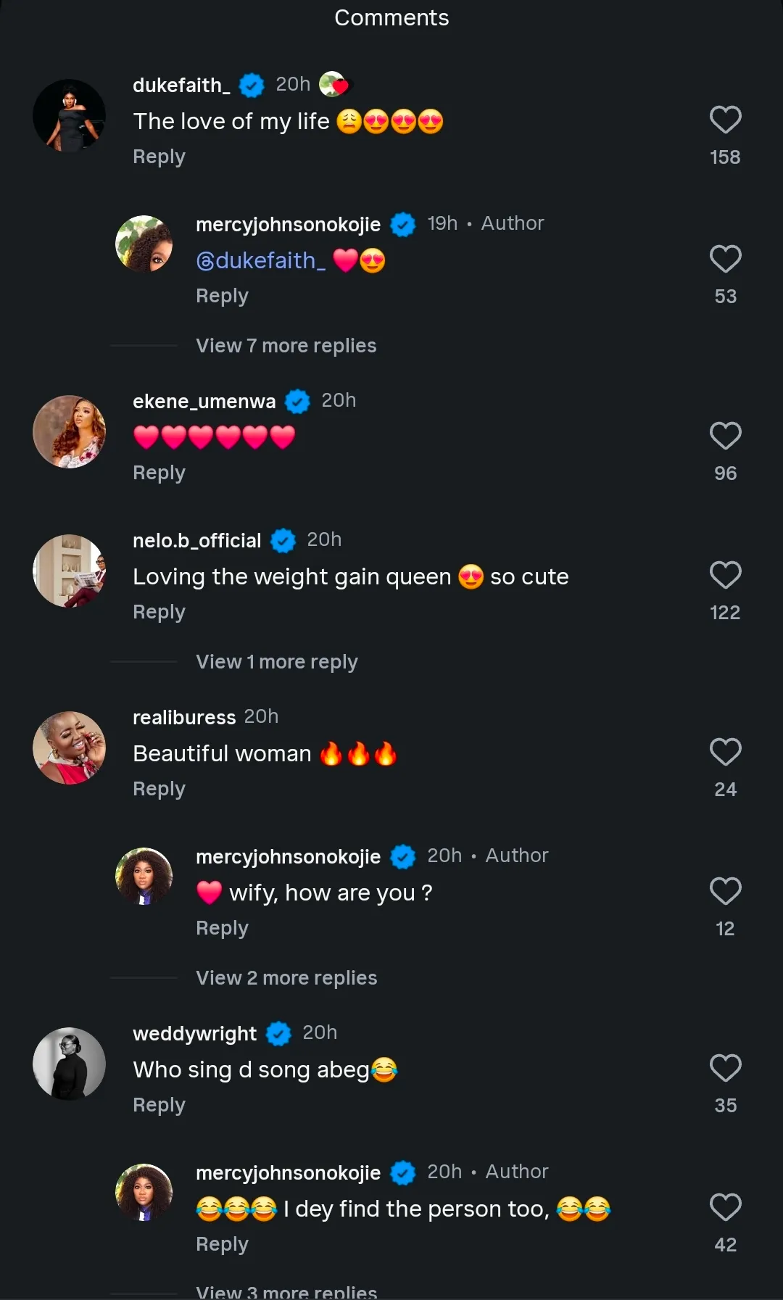Heart the 'wify, how are you' reply
This screenshot has height=1300, width=783.
coord(725,892)
